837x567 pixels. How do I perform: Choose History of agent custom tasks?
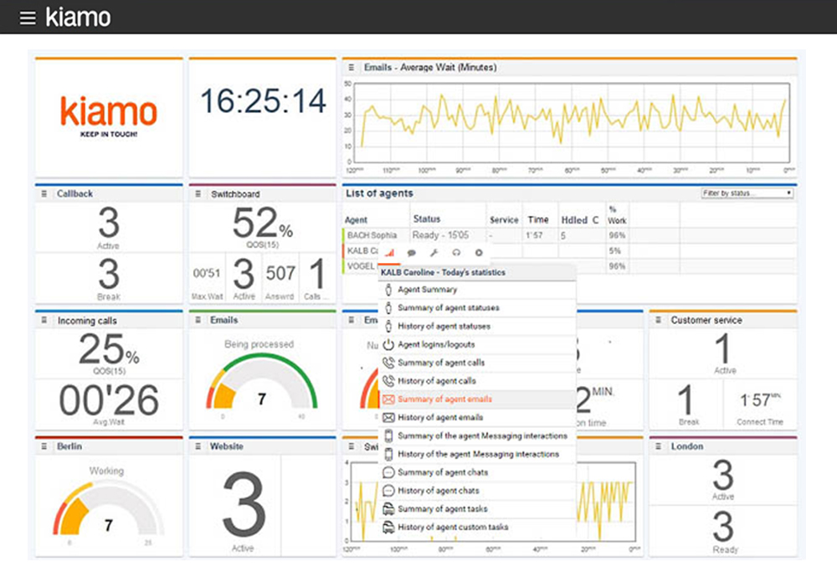coord(477,527)
